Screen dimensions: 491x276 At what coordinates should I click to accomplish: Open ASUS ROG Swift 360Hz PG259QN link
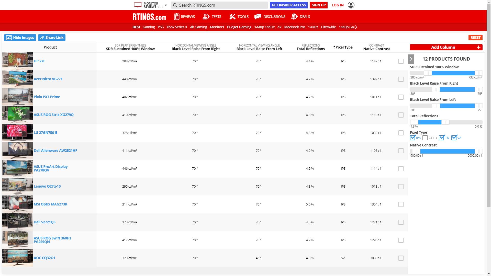point(52,240)
